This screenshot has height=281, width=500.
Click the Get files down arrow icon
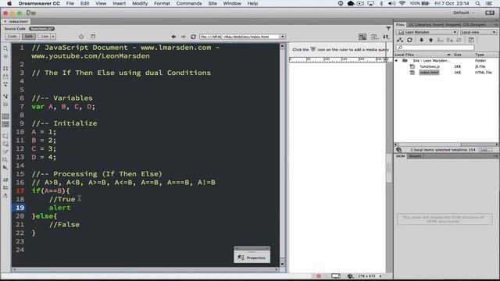click(x=421, y=40)
